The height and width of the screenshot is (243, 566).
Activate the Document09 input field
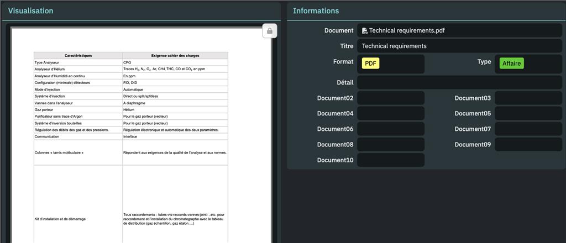[528, 145]
